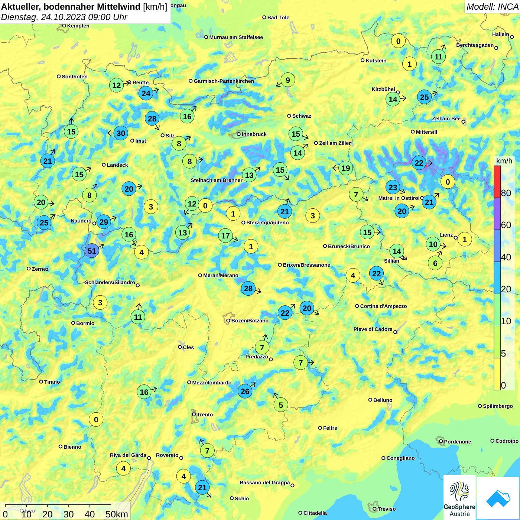Select station marker 0 above Kufstein

(x=398, y=41)
